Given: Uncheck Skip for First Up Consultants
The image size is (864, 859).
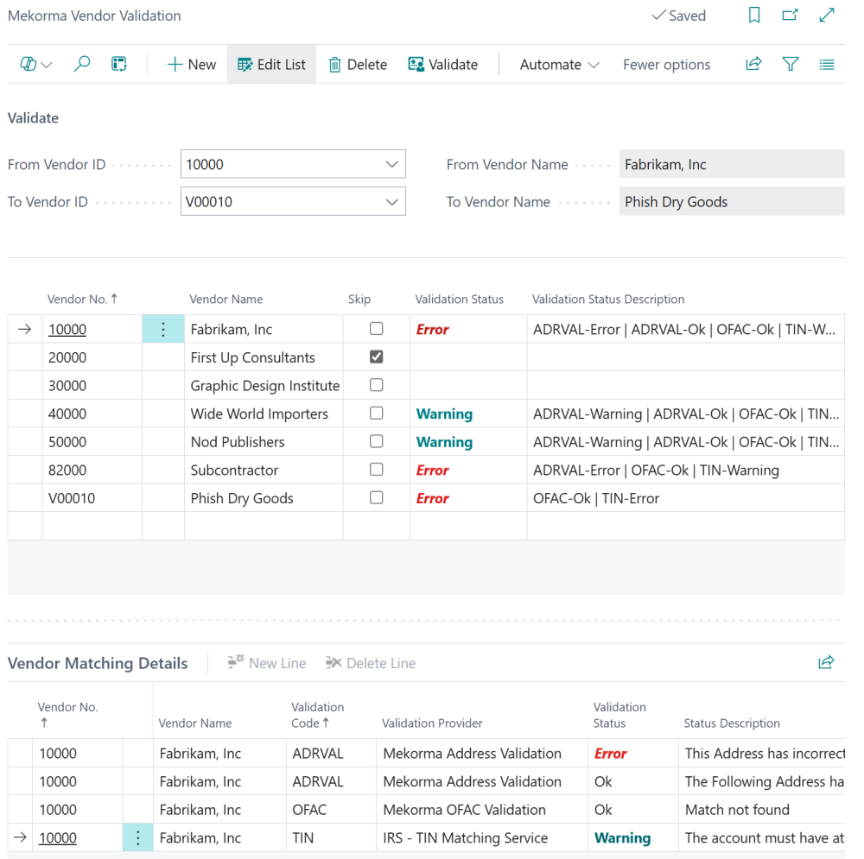Looking at the screenshot, I should pos(377,357).
